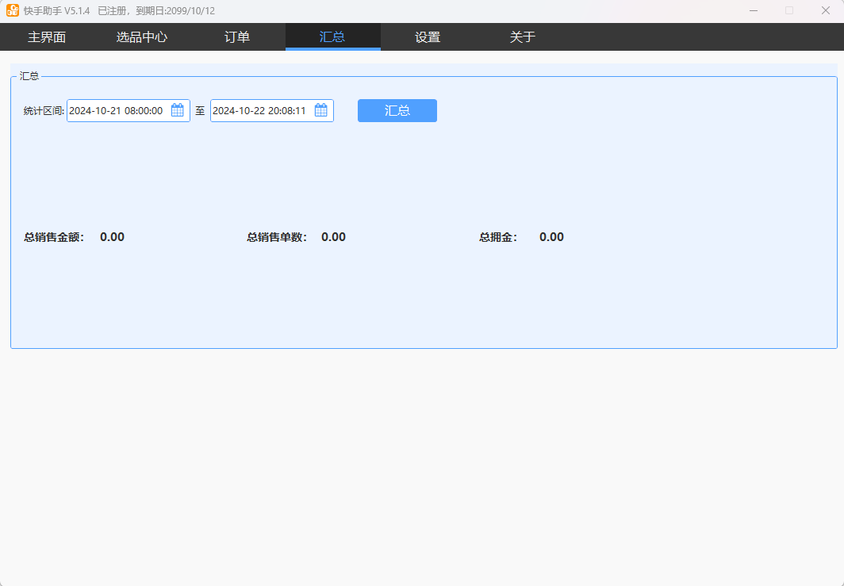Click the 快手助手 app icon in title bar
The height and width of the screenshot is (586, 844).
point(13,10)
